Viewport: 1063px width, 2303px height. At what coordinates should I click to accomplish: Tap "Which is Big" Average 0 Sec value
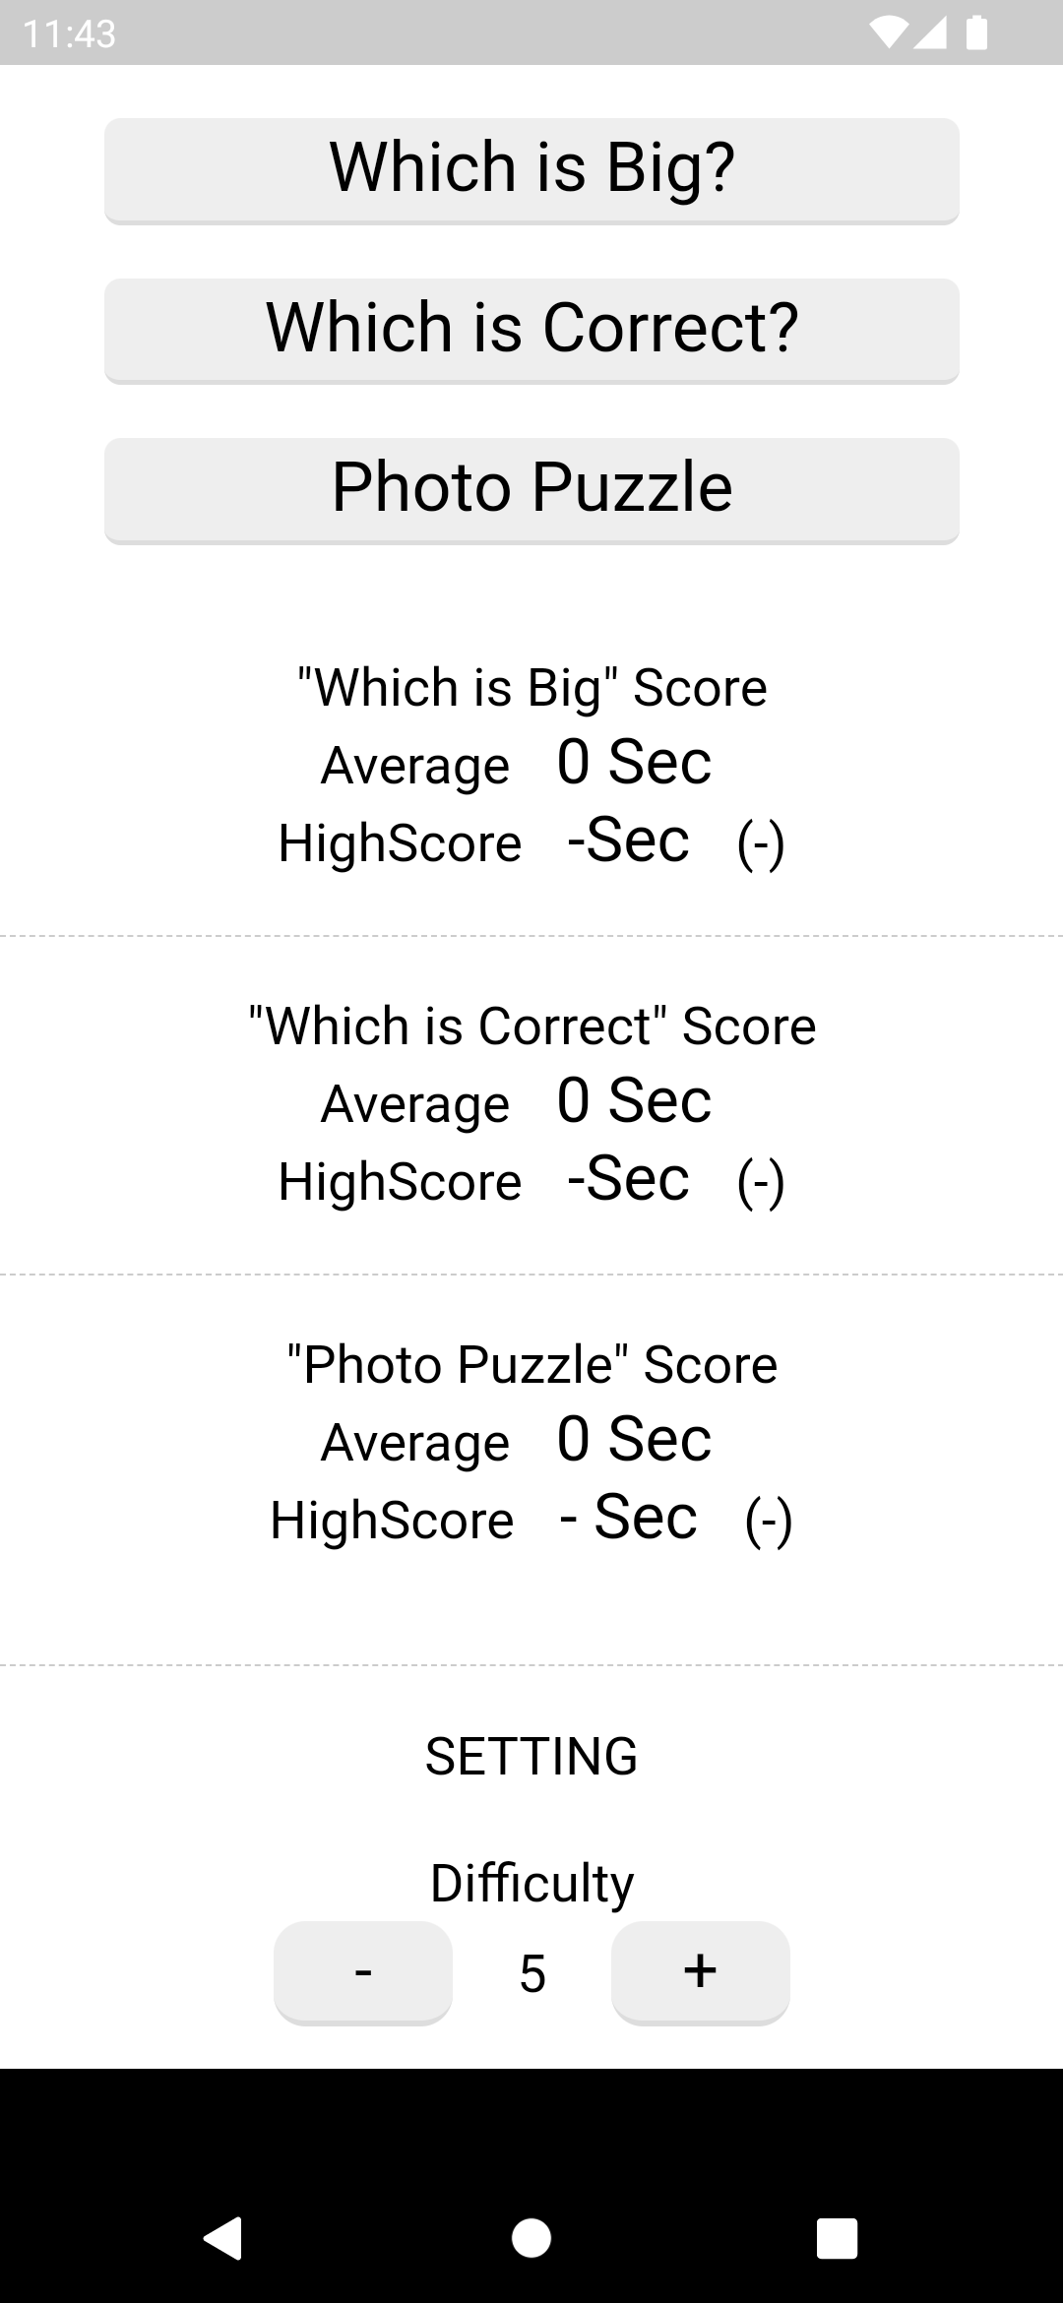(x=634, y=762)
